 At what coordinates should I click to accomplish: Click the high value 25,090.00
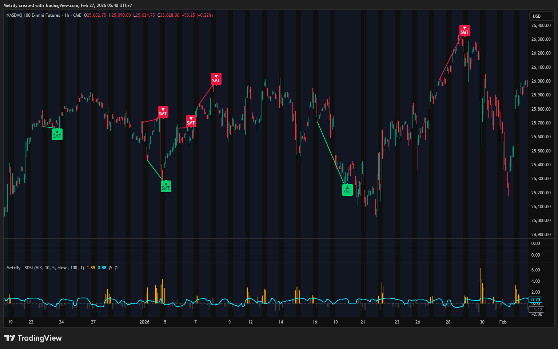click(121, 15)
